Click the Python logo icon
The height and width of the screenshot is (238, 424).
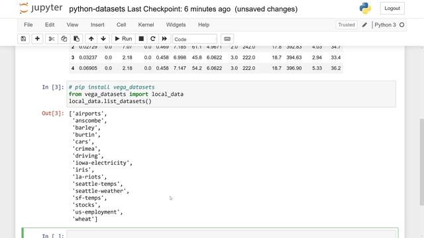click(x=365, y=9)
